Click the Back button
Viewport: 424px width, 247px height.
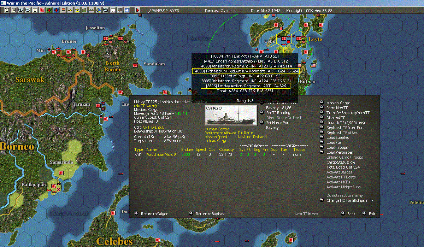click(351, 214)
